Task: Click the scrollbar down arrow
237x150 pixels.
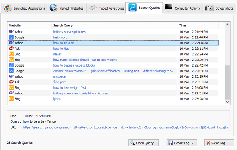Action: [x=227, y=102]
